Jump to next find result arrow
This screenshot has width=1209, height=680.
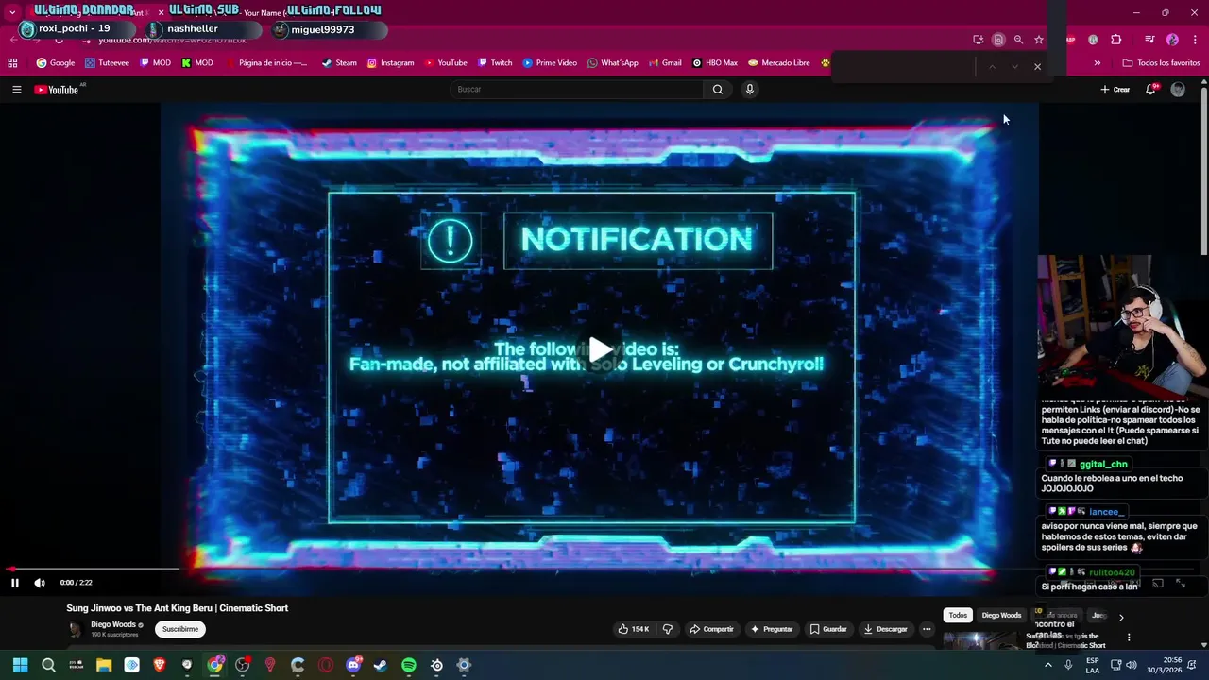(x=1014, y=66)
